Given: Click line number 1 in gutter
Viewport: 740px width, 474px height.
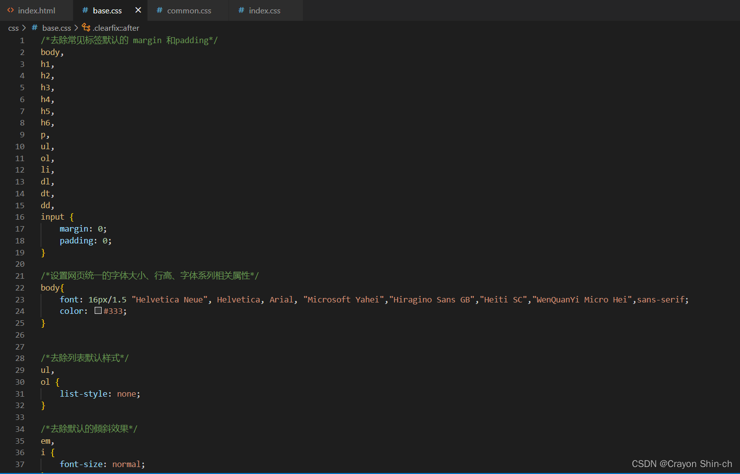Looking at the screenshot, I should 22,41.
